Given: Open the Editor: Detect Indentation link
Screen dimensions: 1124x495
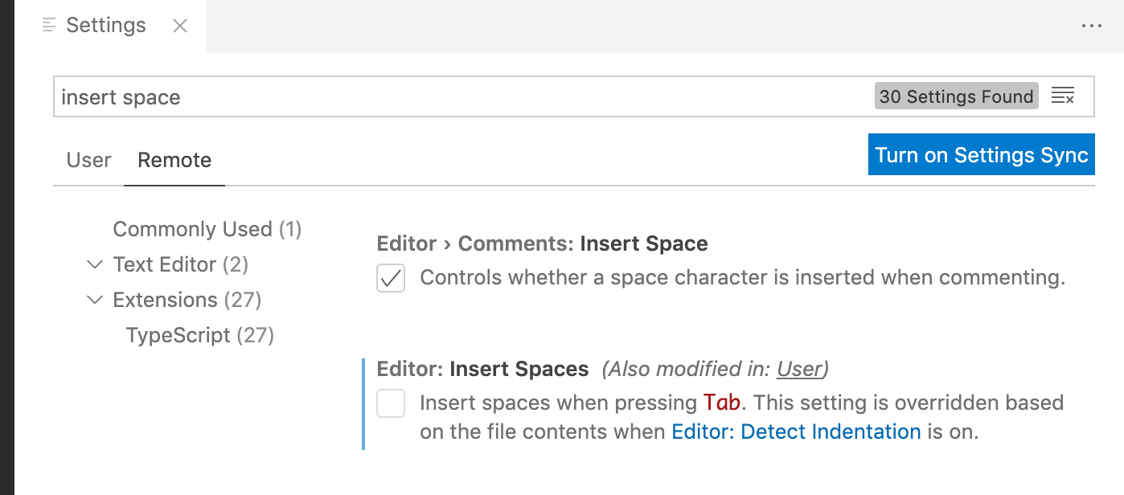Looking at the screenshot, I should 796,432.
